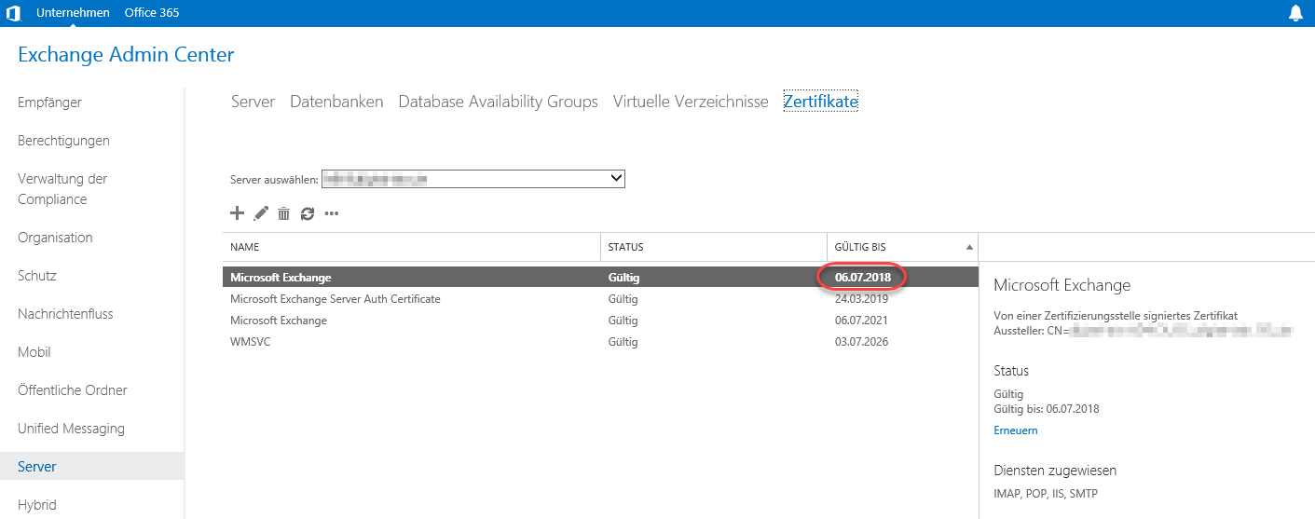The height and width of the screenshot is (519, 1315).
Task: Click the add new certificate plus icon
Action: (237, 213)
